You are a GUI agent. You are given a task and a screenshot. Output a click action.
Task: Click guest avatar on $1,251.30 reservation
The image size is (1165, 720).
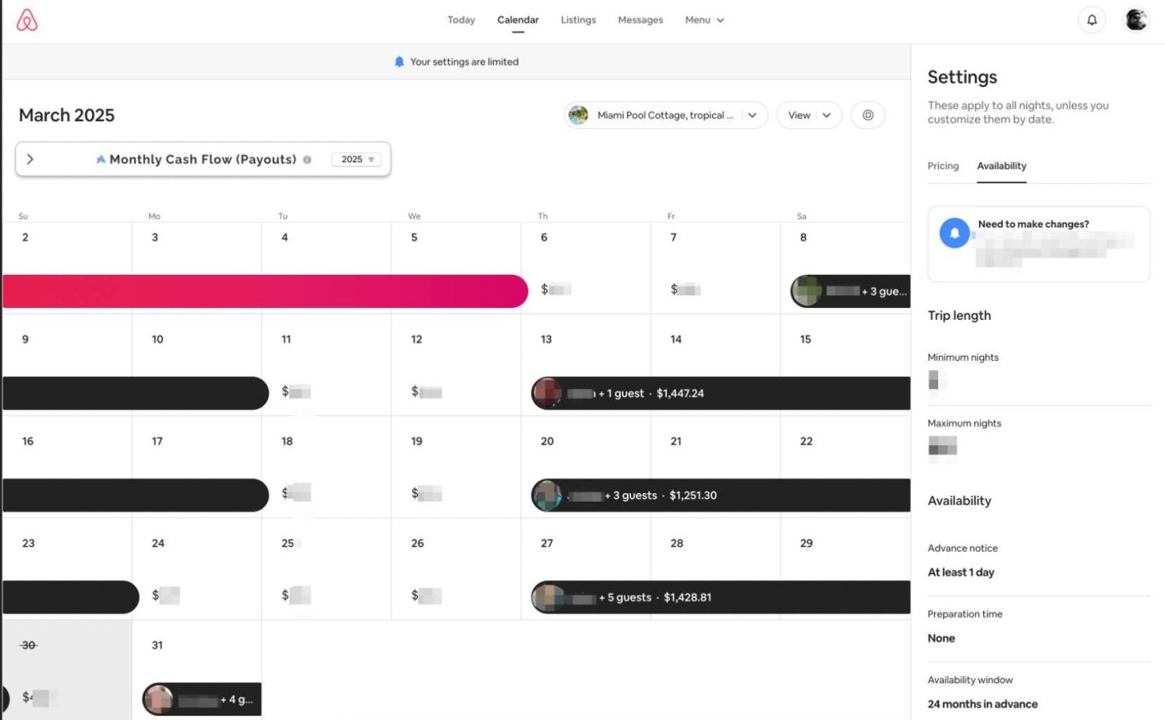click(x=547, y=496)
